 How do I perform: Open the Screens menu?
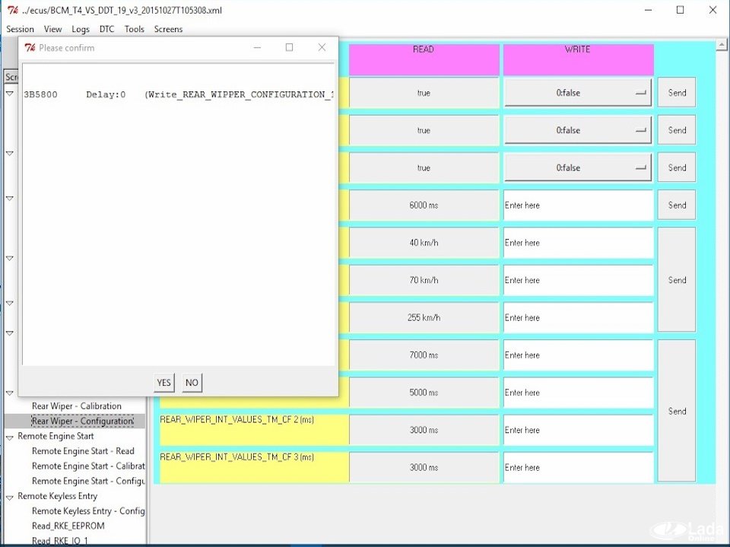(168, 29)
